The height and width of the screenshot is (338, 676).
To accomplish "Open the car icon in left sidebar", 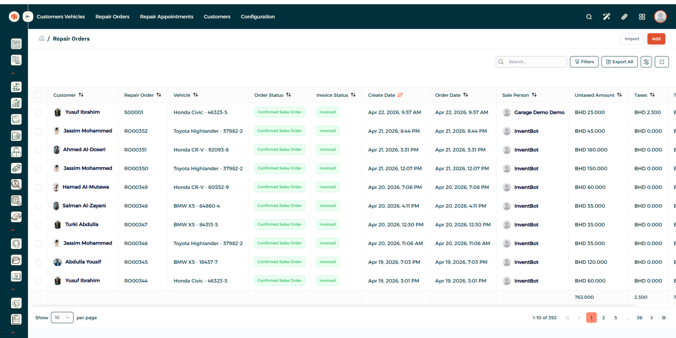I will (16, 217).
